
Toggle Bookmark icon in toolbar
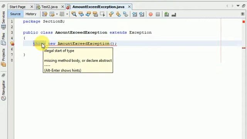point(125,14)
